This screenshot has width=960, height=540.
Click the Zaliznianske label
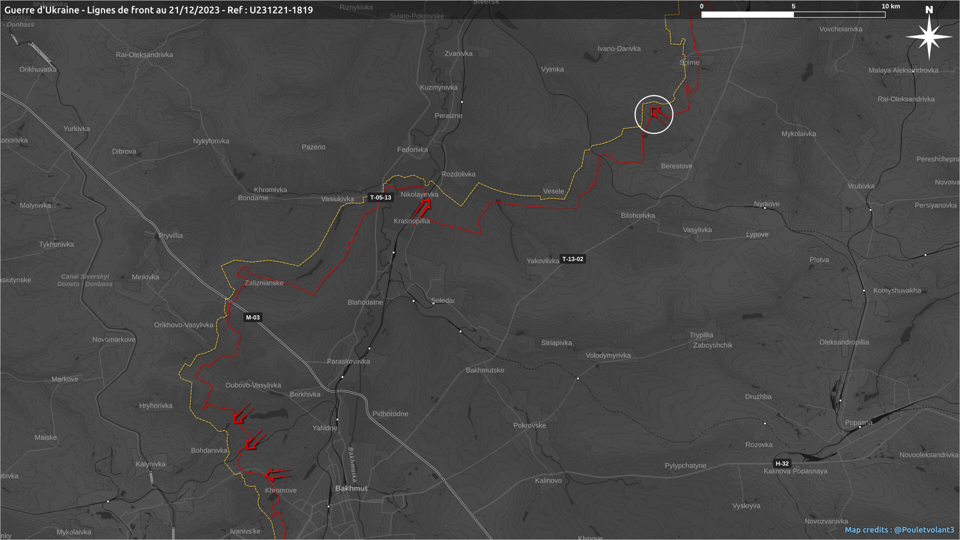(x=264, y=283)
